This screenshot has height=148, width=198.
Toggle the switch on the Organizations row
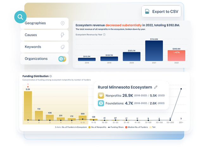click(62, 59)
